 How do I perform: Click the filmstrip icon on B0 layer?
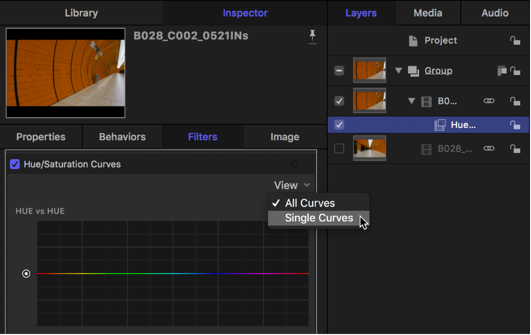[x=426, y=101]
